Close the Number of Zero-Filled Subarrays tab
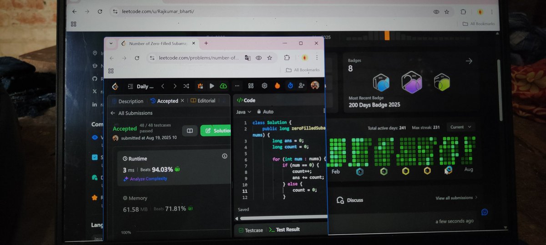Image resolution: width=546 pixels, height=245 pixels. tap(194, 43)
